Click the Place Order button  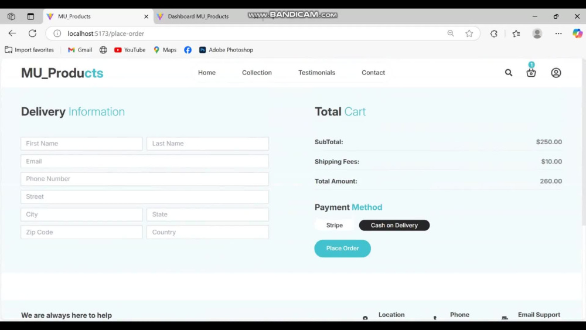tap(342, 248)
